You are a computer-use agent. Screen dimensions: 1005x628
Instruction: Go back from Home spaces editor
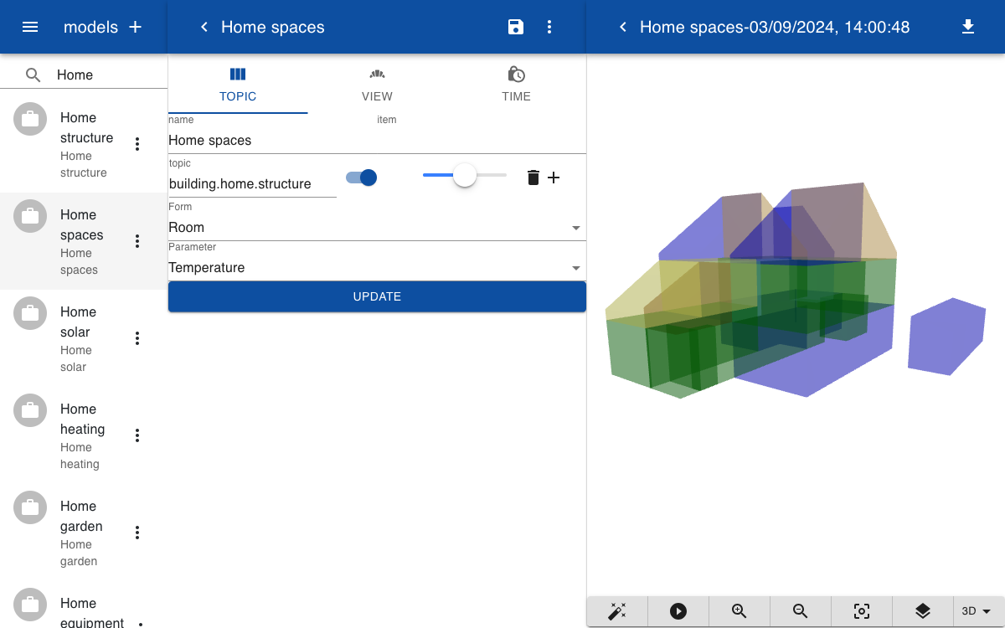click(x=204, y=27)
